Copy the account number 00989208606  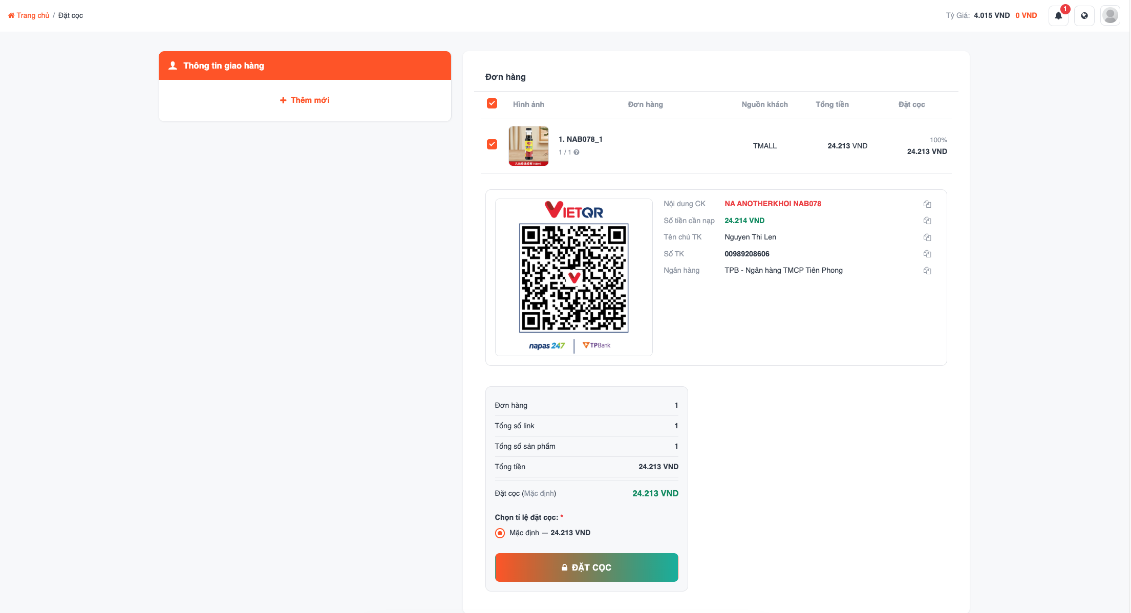[927, 254]
